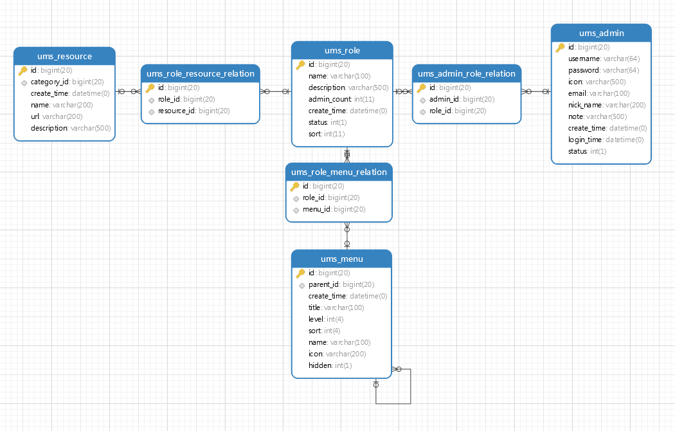Select the title field in ums_menu
Viewport: 675px width, 431px height.
pos(336,308)
